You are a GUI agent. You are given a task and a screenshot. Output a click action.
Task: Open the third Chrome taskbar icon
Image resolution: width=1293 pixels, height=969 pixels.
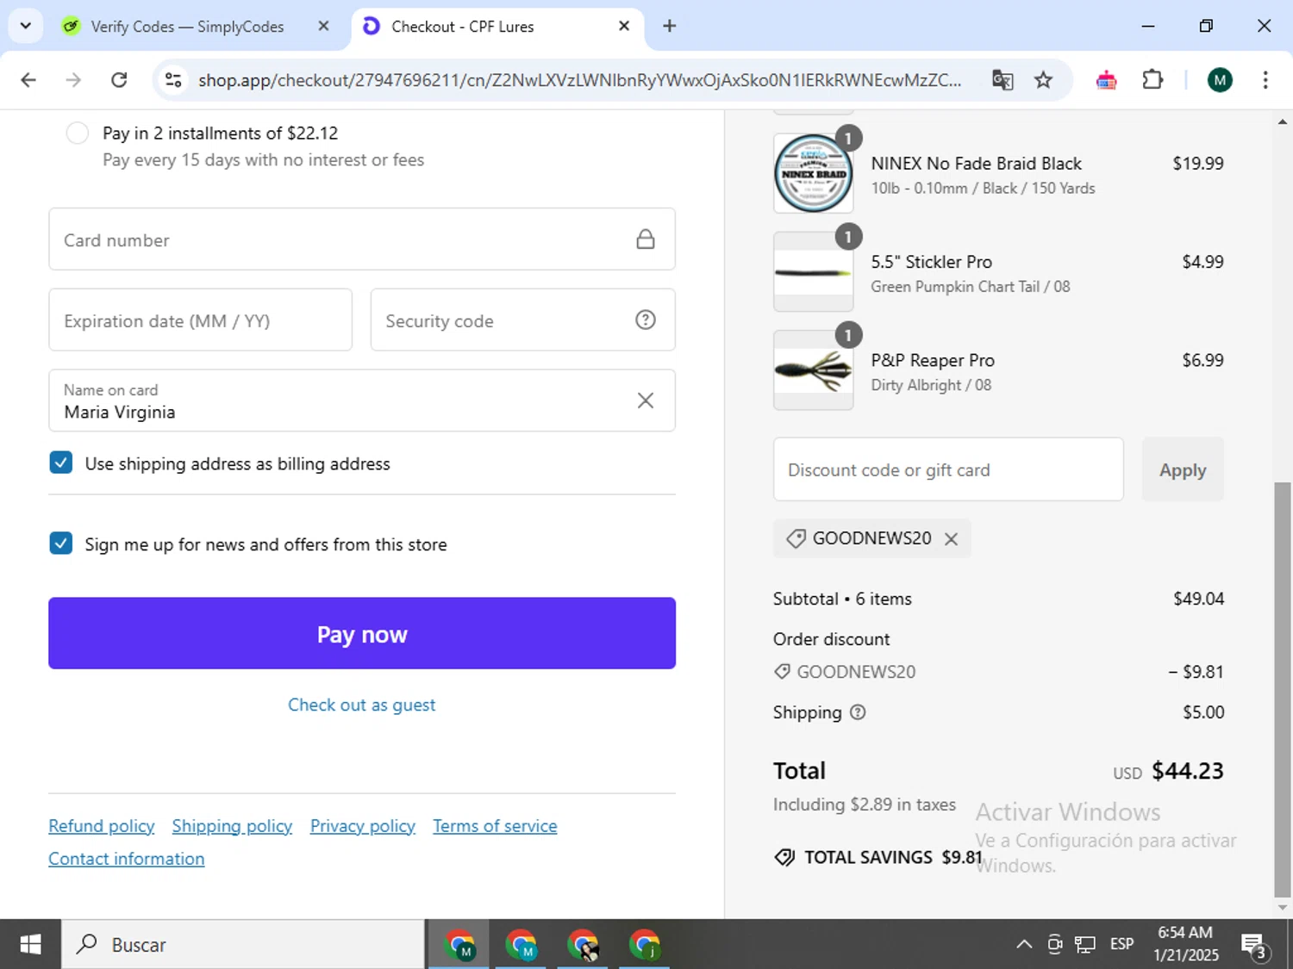pos(583,945)
